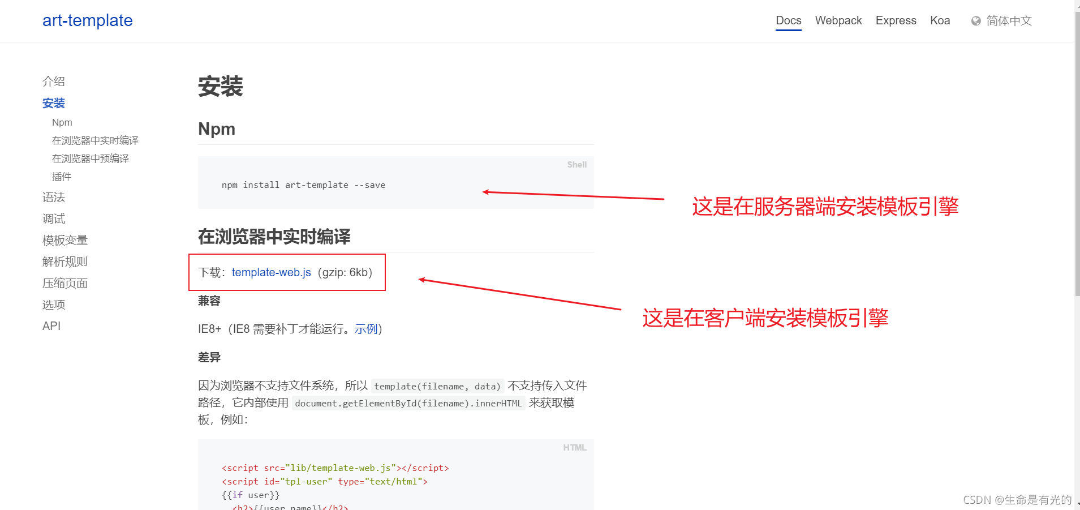Screen dimensions: 1080x510
Task: Click the 兼容 subheading
Action: click(209, 301)
